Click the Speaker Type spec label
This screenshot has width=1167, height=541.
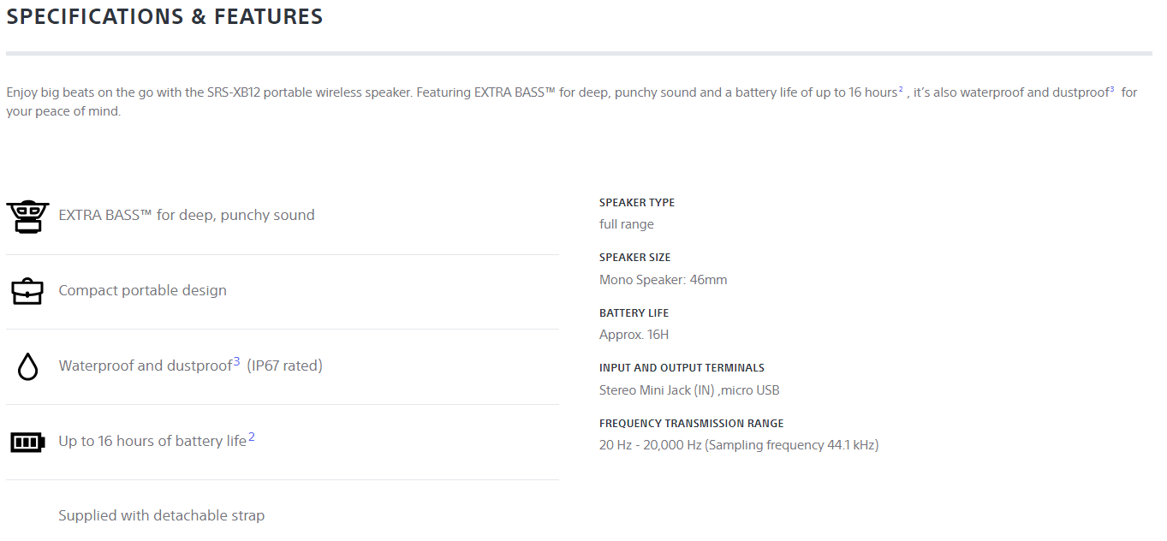637,203
